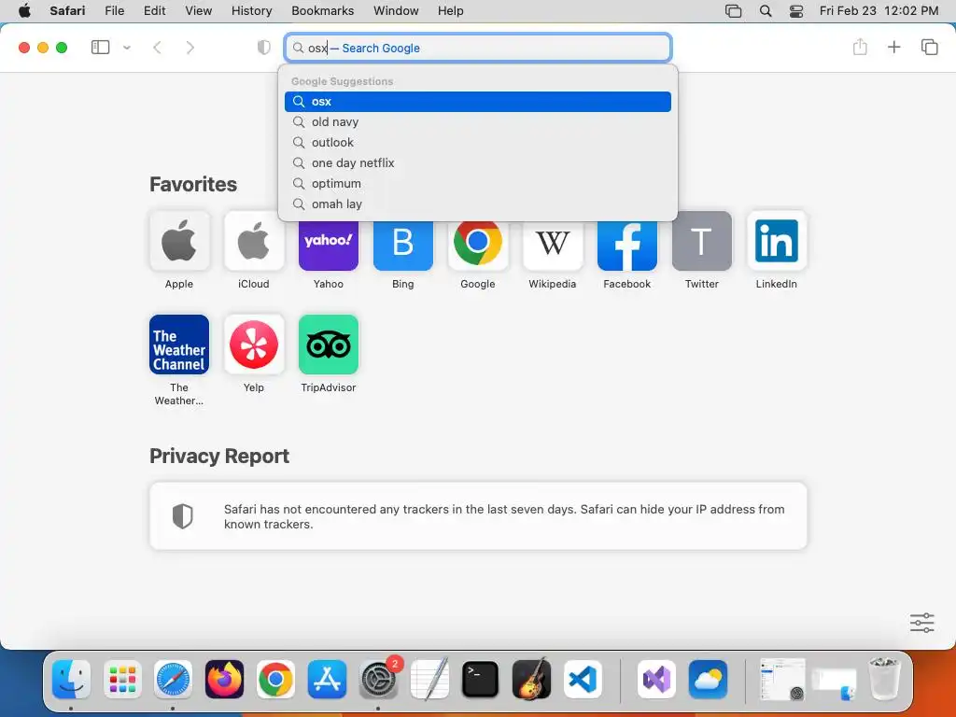
Task: Open the View menu
Action: point(198,10)
